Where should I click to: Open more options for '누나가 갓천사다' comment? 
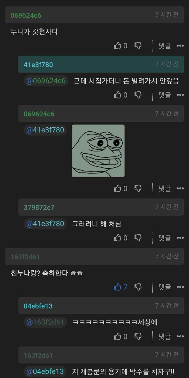pos(180,46)
